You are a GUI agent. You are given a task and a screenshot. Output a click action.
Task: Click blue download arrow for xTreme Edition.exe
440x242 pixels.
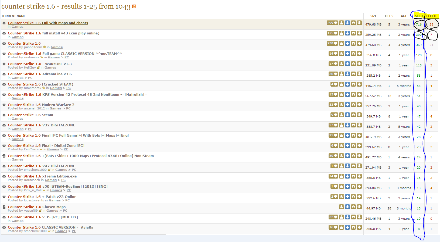(347, 176)
